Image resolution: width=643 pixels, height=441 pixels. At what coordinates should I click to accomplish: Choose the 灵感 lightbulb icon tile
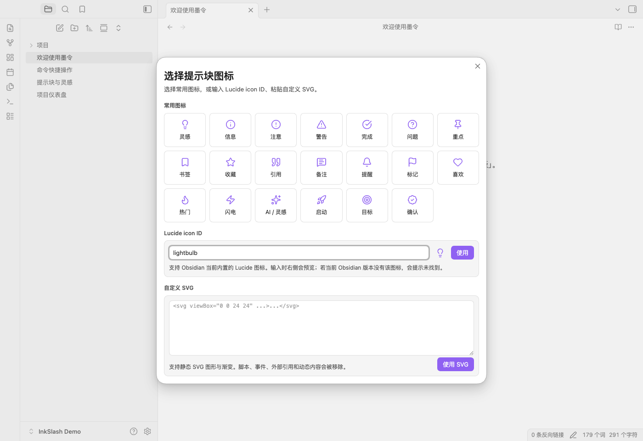[x=185, y=130]
